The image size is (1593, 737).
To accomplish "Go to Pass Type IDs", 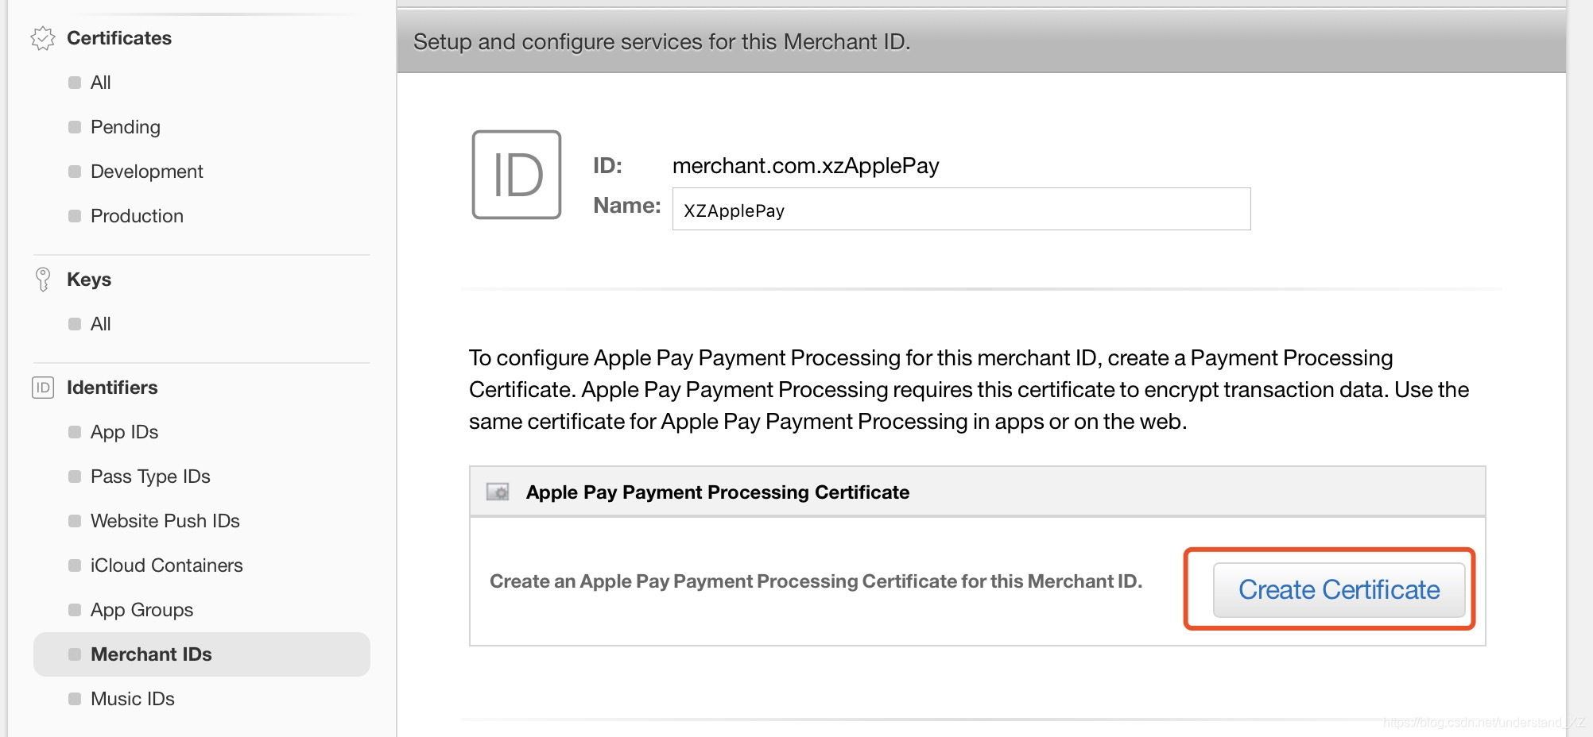I will click(150, 477).
